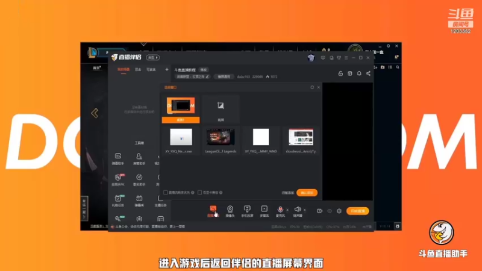Toggle the lock icon in the room header
Screen dimensions: 482x271
(340, 73)
